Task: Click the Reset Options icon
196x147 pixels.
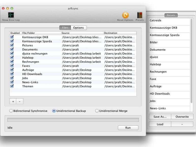Action: (x=125, y=15)
